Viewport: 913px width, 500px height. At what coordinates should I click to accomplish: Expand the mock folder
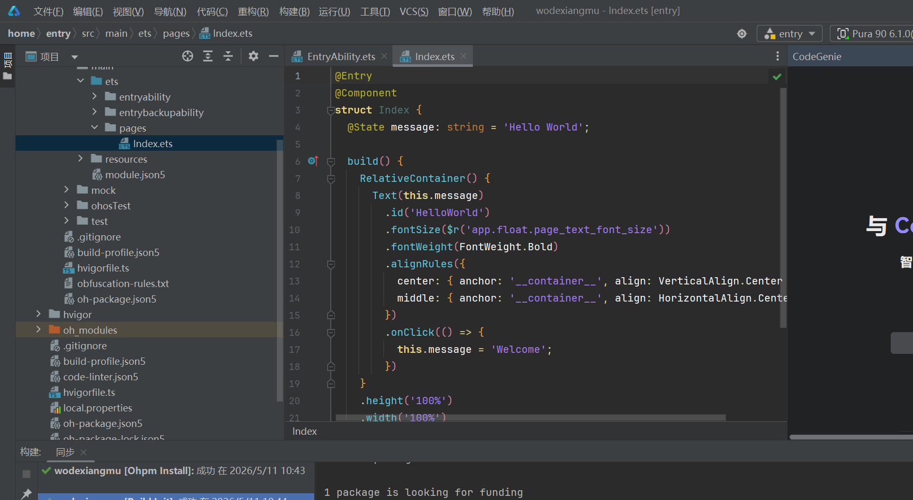[66, 190]
